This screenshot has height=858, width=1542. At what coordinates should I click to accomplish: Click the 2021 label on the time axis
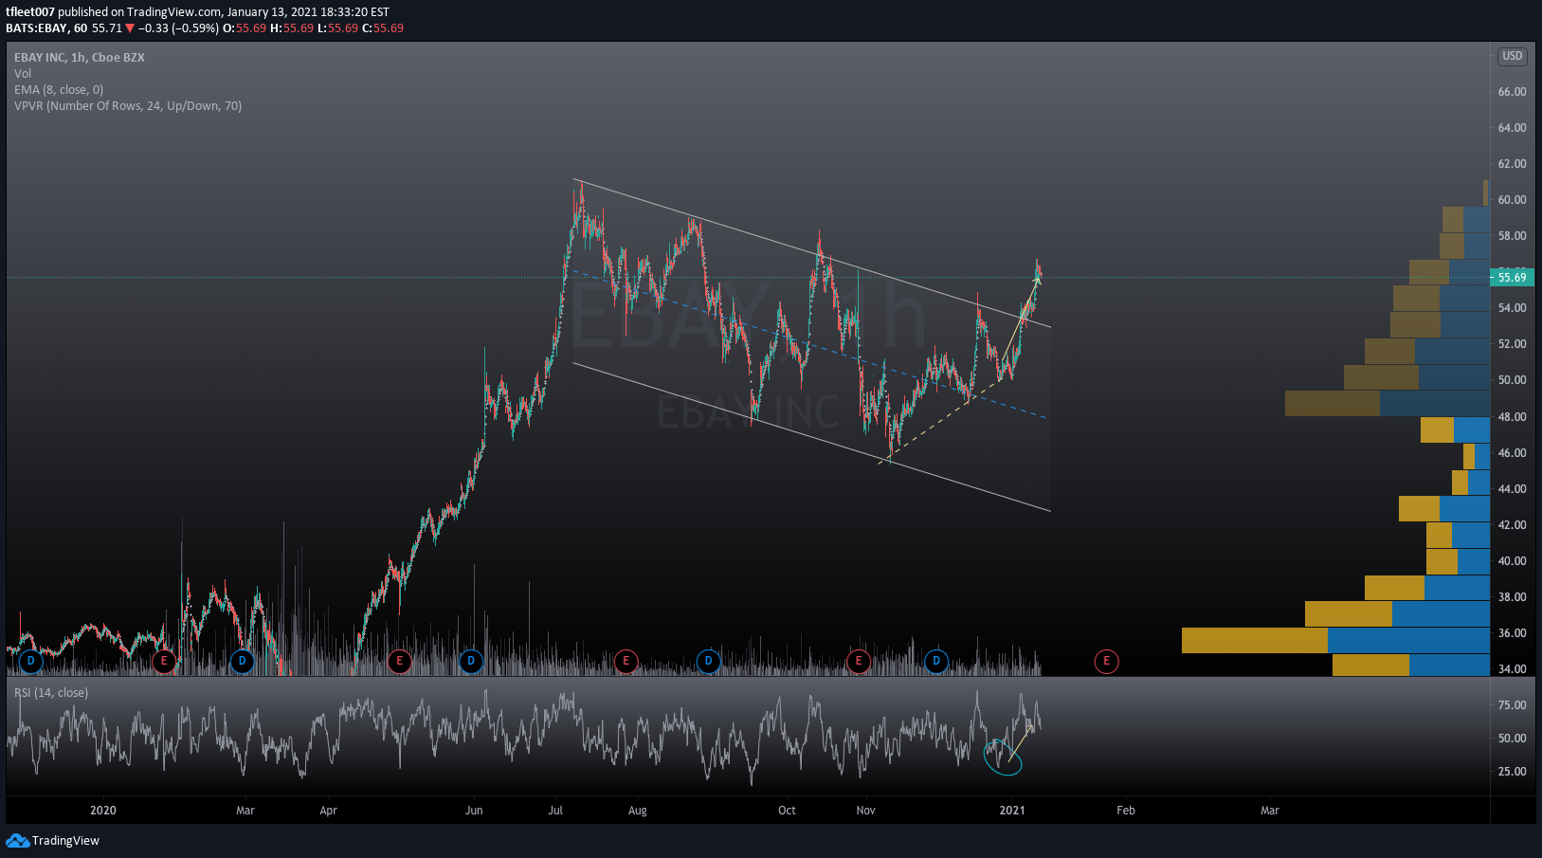(1012, 811)
